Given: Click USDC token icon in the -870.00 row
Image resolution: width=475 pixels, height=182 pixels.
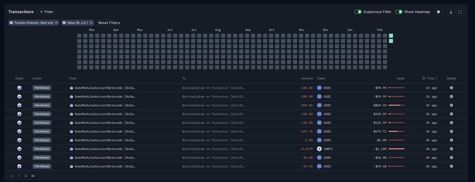Looking at the screenshot, I should coord(319,105).
